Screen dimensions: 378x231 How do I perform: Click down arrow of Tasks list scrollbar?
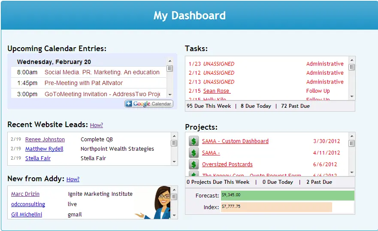click(352, 97)
